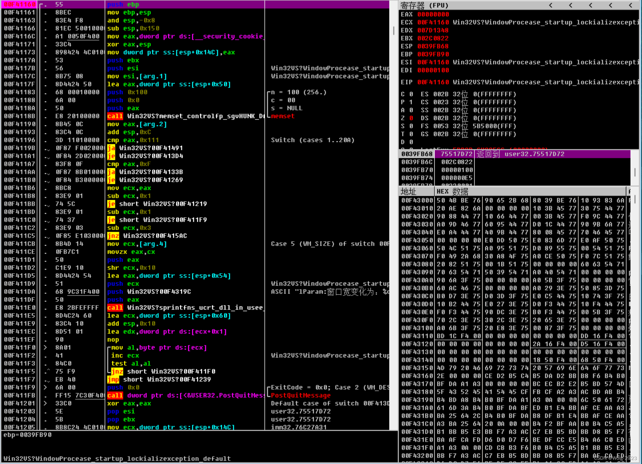Select the 'ja Win32VS?00F41491' jump

(145, 148)
